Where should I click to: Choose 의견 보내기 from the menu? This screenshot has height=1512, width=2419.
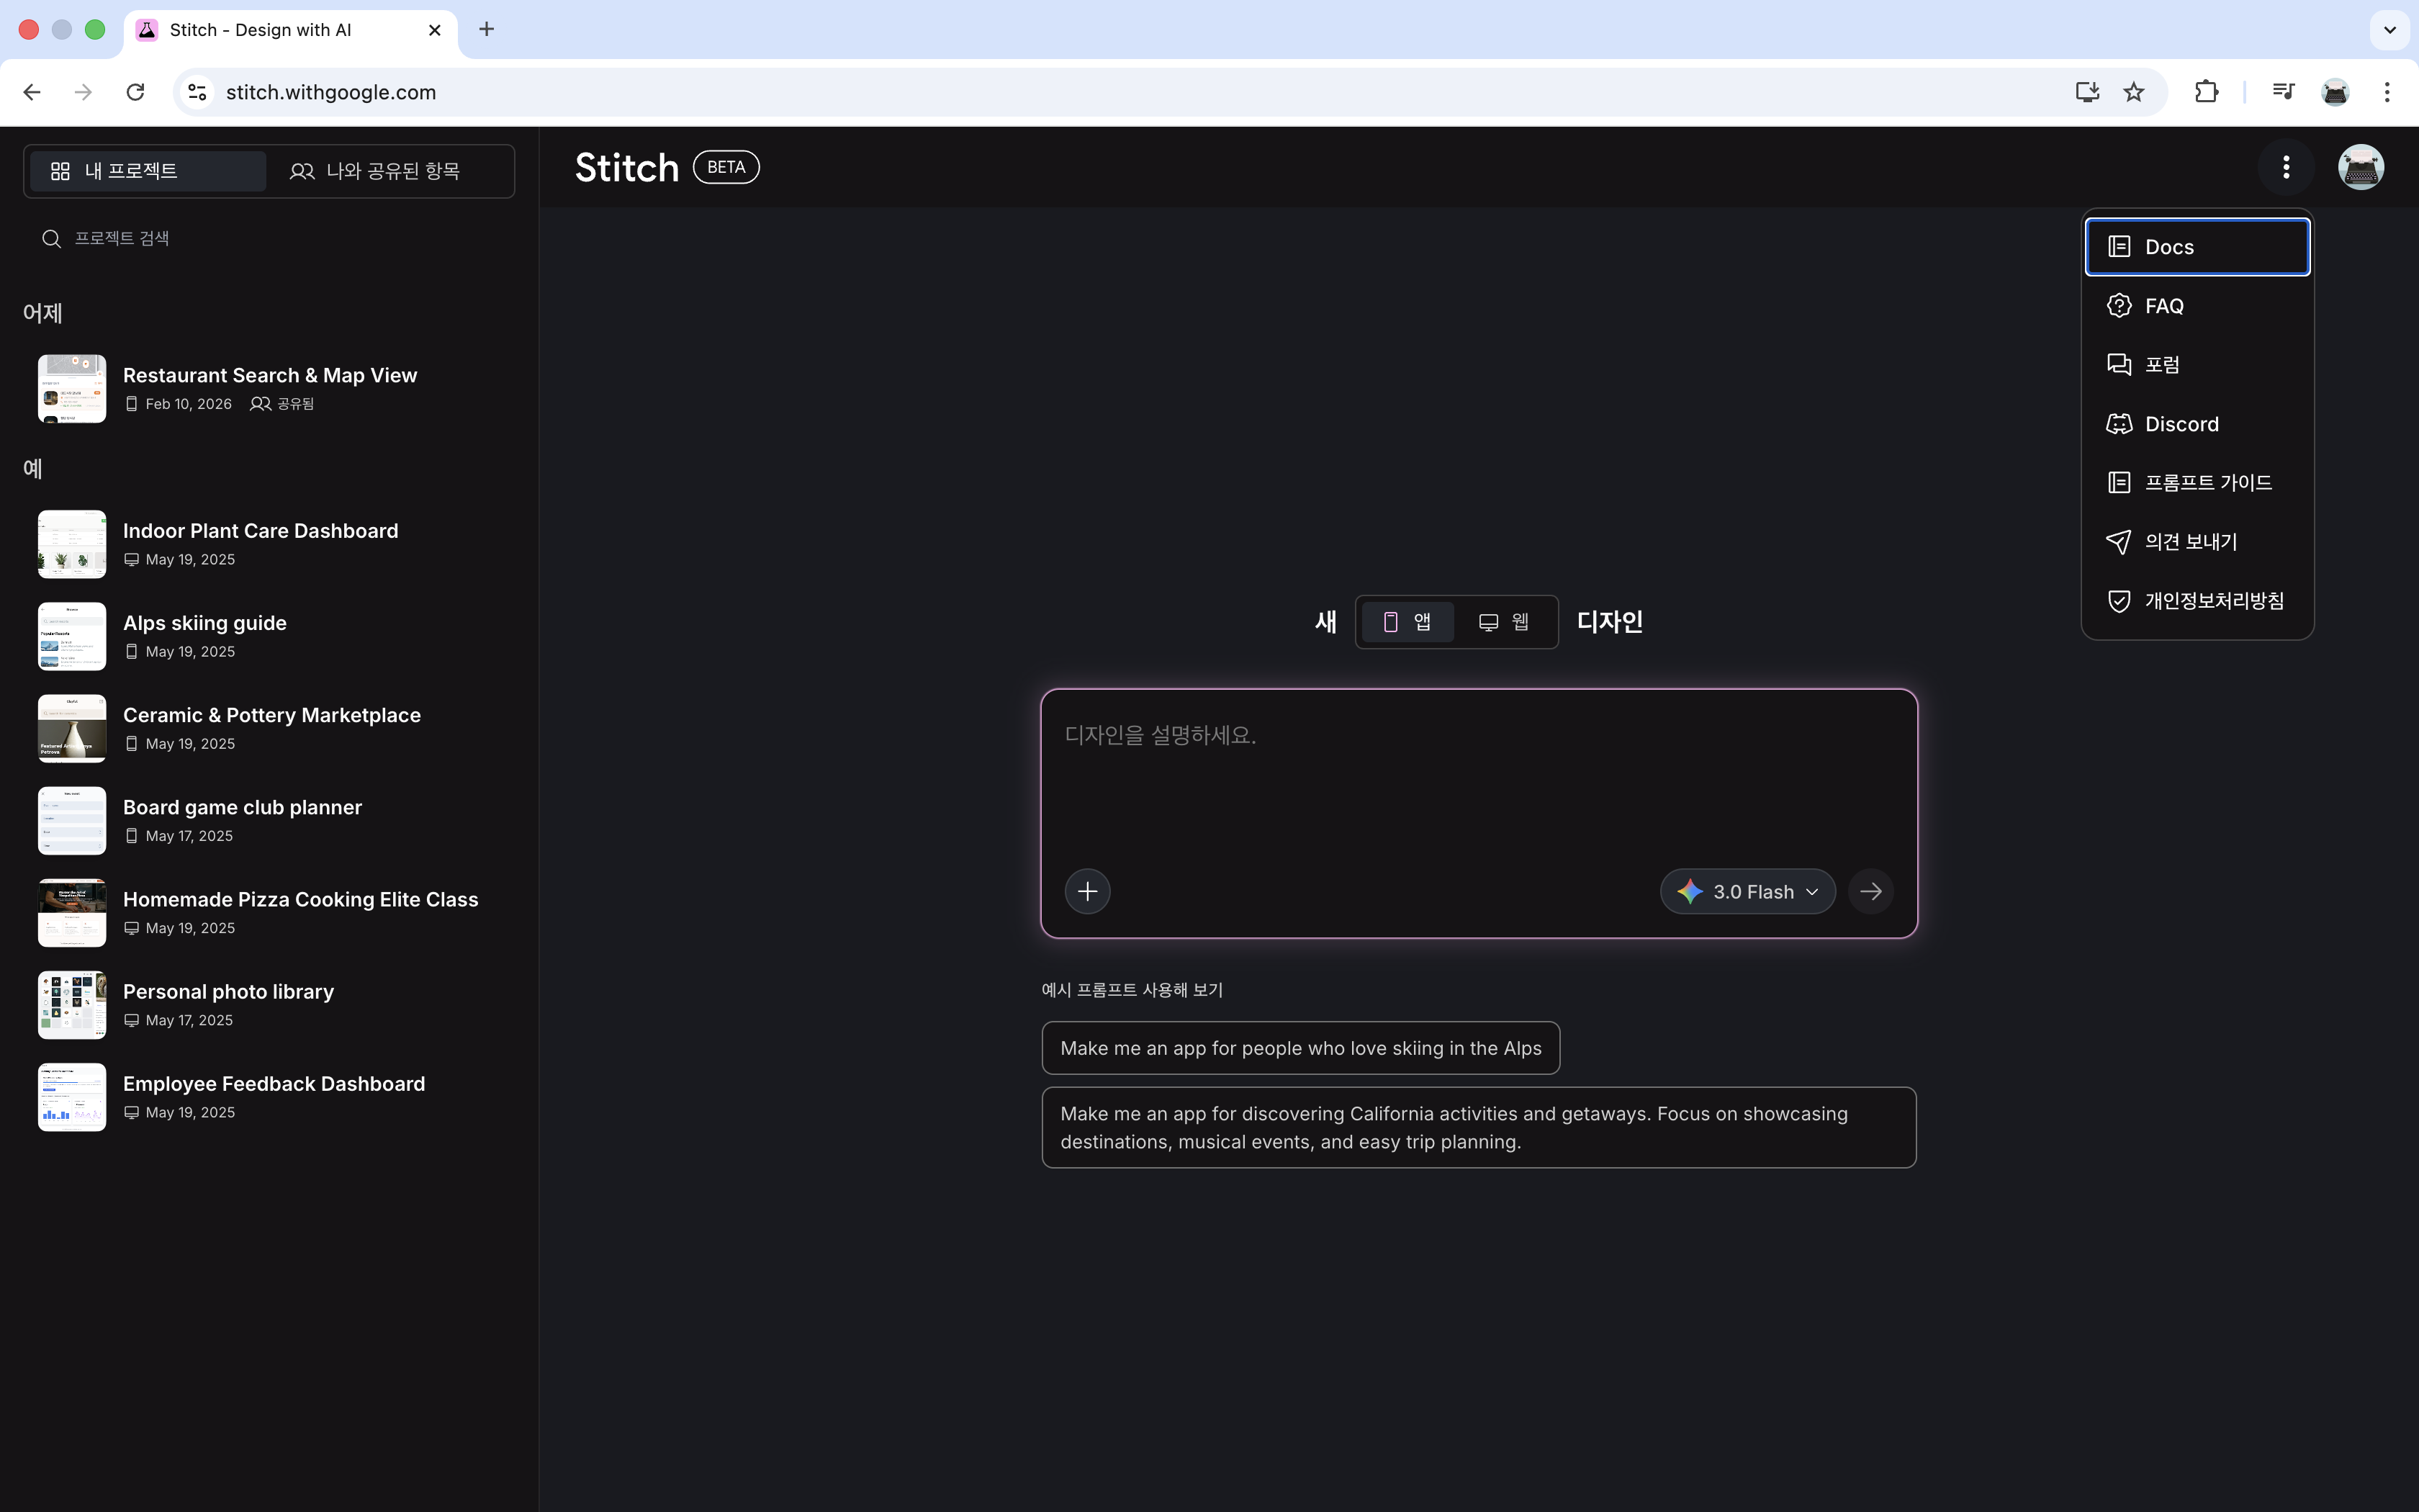tap(2197, 542)
